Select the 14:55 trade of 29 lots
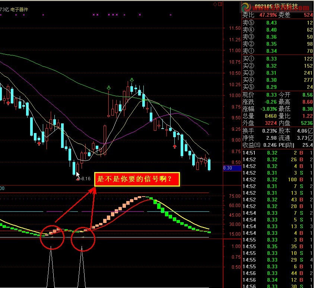Screen dimensions: 314x288 277,260
